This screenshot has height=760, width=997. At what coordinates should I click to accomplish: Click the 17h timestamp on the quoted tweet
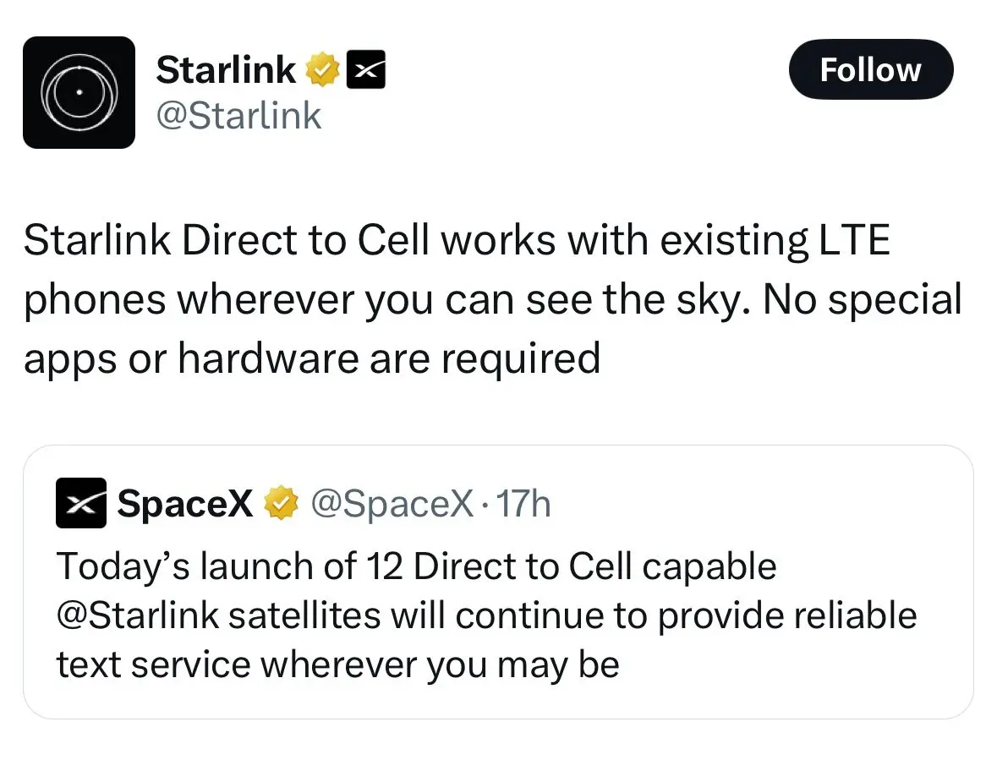click(x=526, y=502)
